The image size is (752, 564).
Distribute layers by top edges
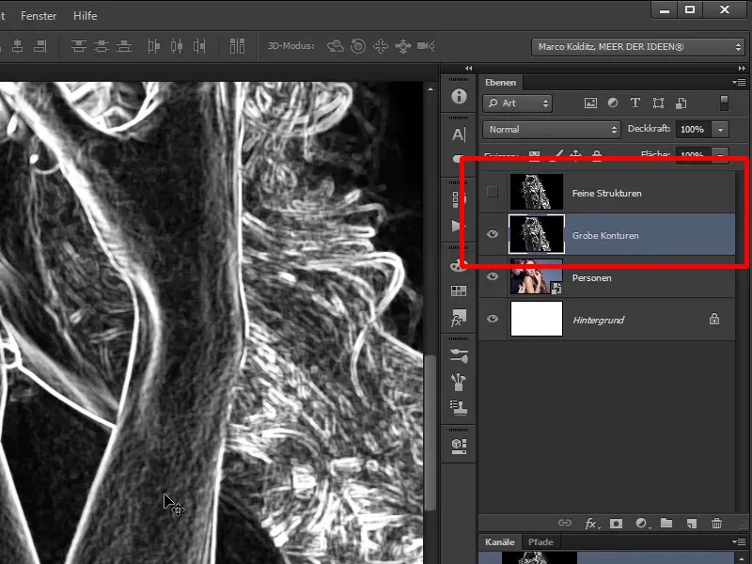[x=79, y=46]
